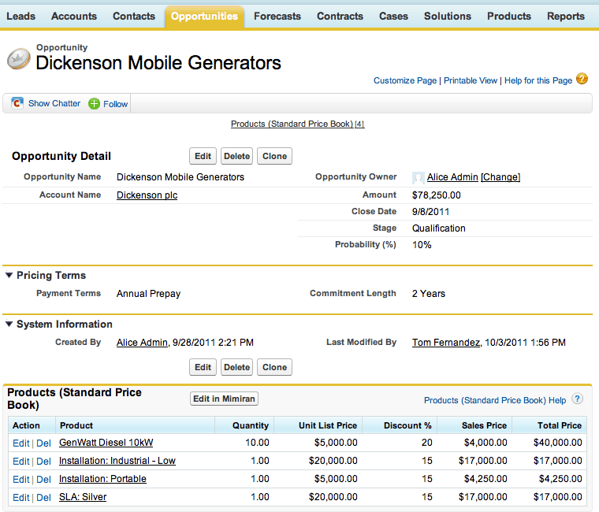Edit the SLA: Silver row
The height and width of the screenshot is (512, 599).
(21, 498)
